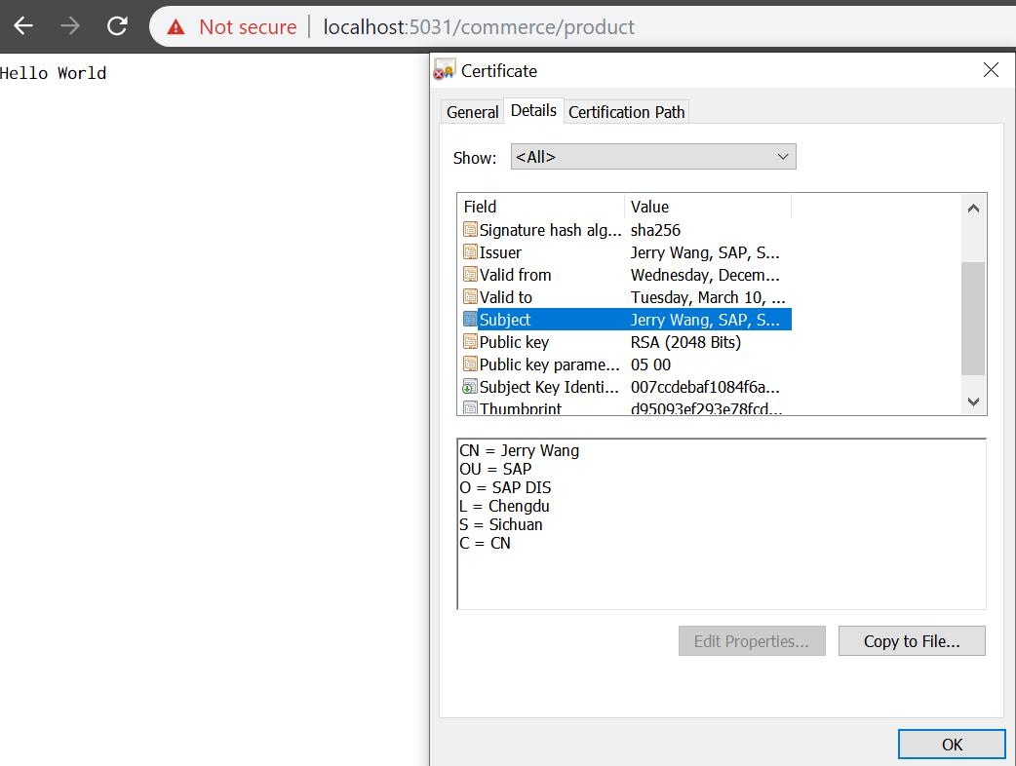Click the Value column header

[x=708, y=207]
